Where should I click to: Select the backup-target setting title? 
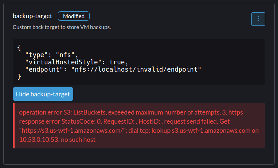(x=32, y=16)
